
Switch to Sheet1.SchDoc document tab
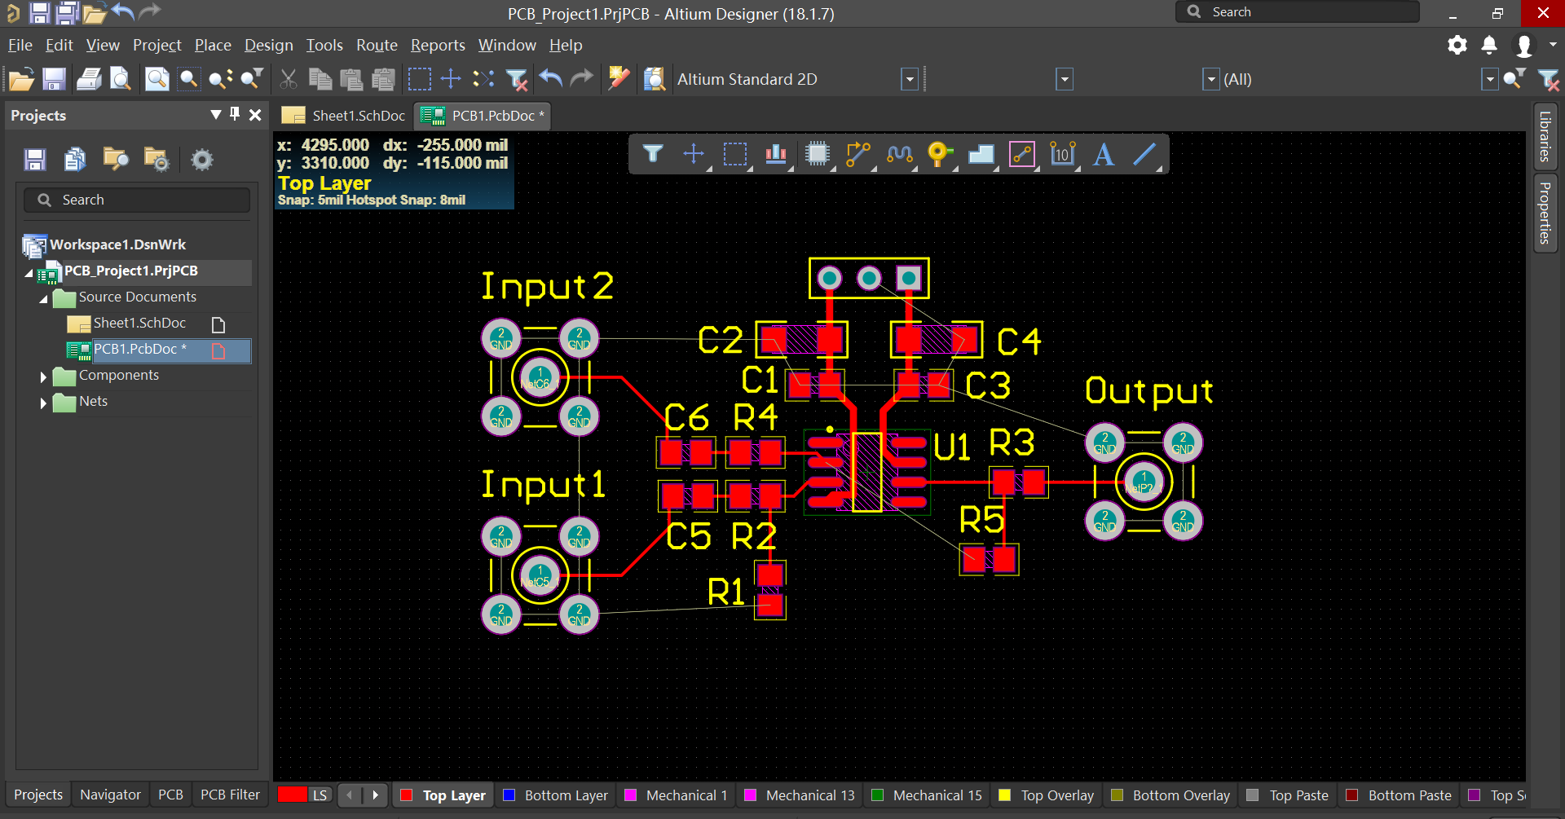tap(343, 116)
